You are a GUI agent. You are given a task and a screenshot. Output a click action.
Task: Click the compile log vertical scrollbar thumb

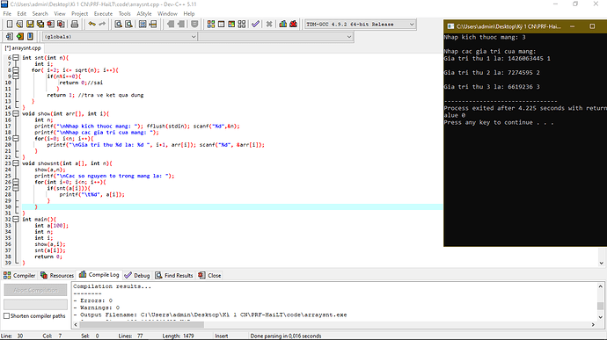[x=601, y=306]
